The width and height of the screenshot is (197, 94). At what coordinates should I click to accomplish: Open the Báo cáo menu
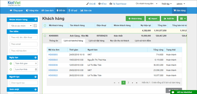pyautogui.click(x=86, y=11)
